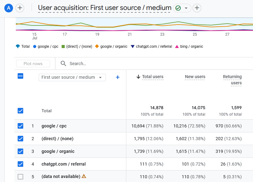The image size is (253, 182).
Task: Click the green checkmark status icon beside the title
Action: 178,8
